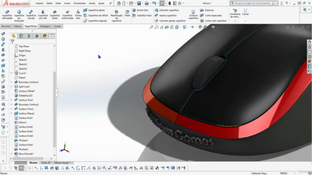Switch to the Esboço tab
This screenshot has height=175, width=312.
coord(18,26)
